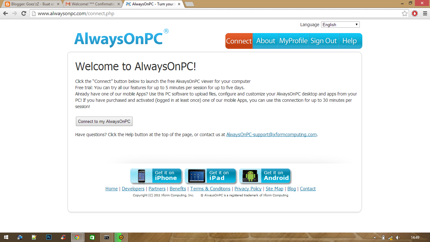Select the Connect navigation item
The height and width of the screenshot is (242, 430).
click(x=239, y=41)
